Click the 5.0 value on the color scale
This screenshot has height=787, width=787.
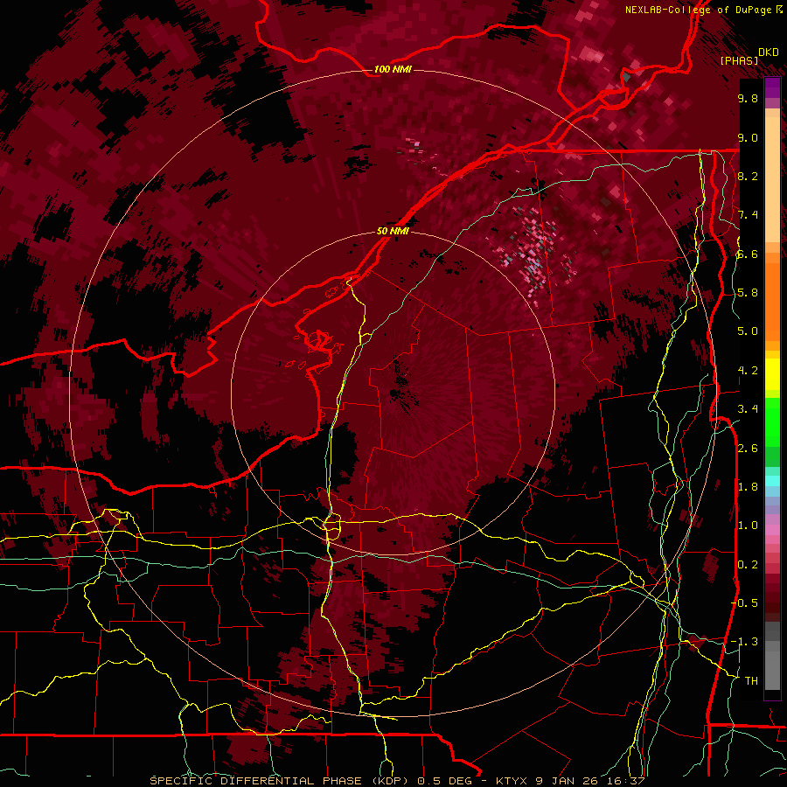(748, 331)
